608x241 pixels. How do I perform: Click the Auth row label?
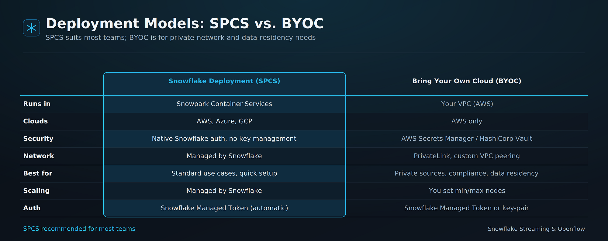32,208
